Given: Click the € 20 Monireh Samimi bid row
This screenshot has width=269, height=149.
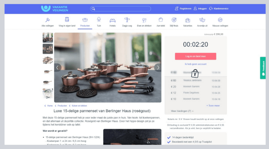Looking at the screenshot, I should (195, 87).
